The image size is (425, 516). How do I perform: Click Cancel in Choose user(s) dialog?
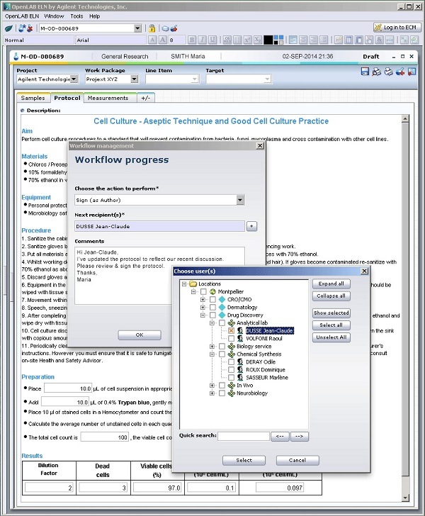click(297, 461)
